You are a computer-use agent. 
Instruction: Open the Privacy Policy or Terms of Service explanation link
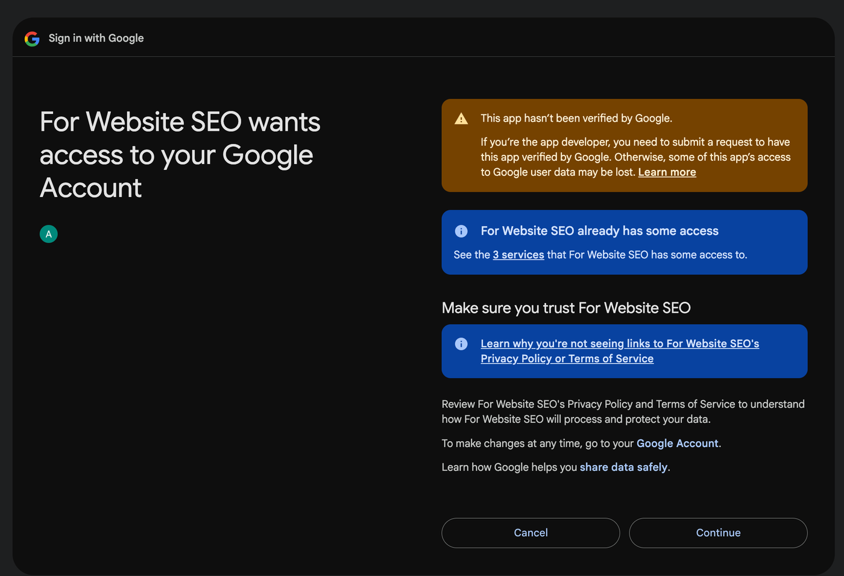point(620,351)
